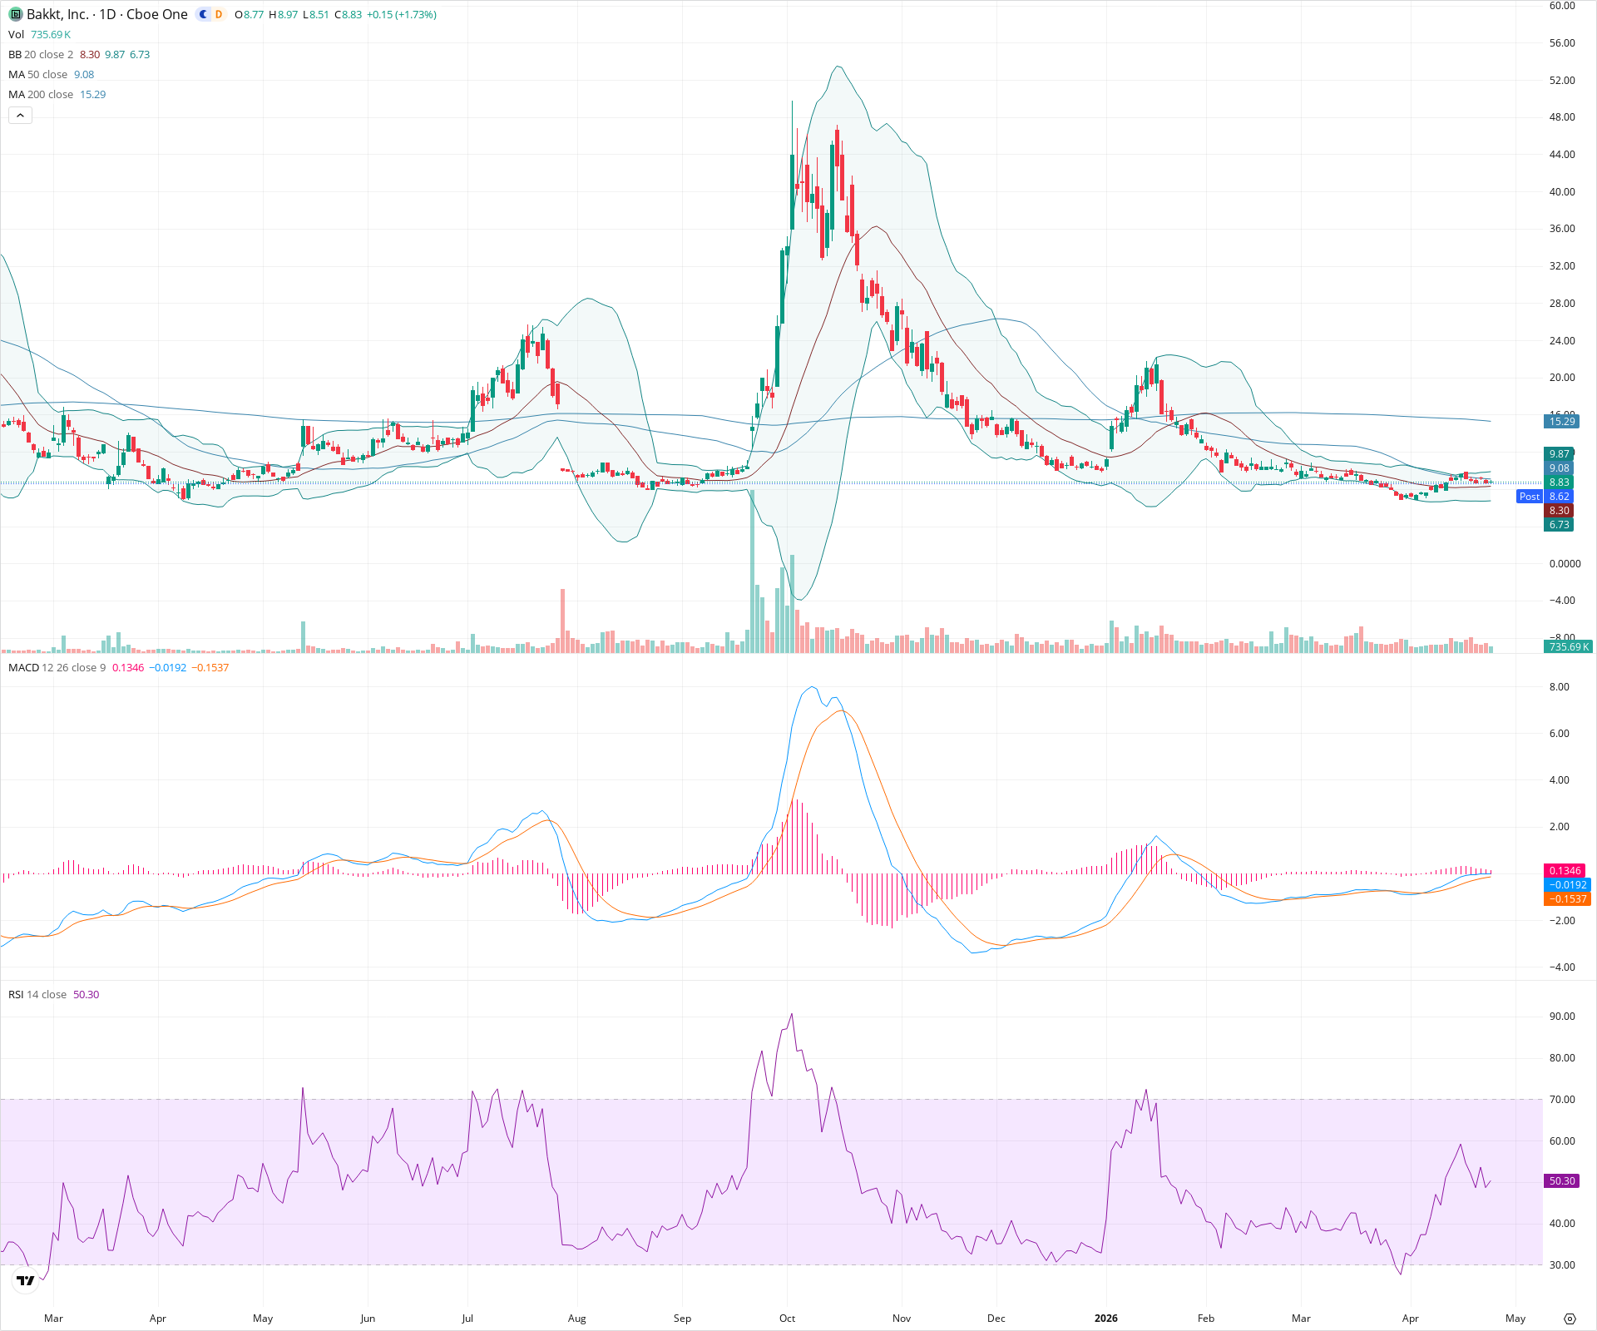The width and height of the screenshot is (1597, 1331).
Task: Click the red BB lower band price tag 6.73
Action: pyautogui.click(x=1561, y=524)
